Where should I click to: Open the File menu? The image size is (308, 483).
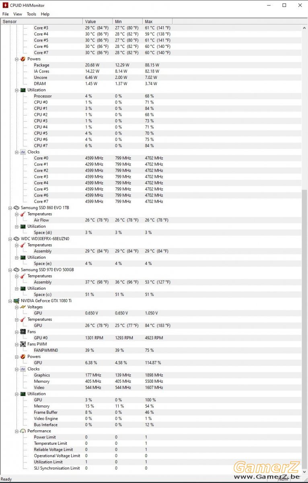[x=6, y=14]
